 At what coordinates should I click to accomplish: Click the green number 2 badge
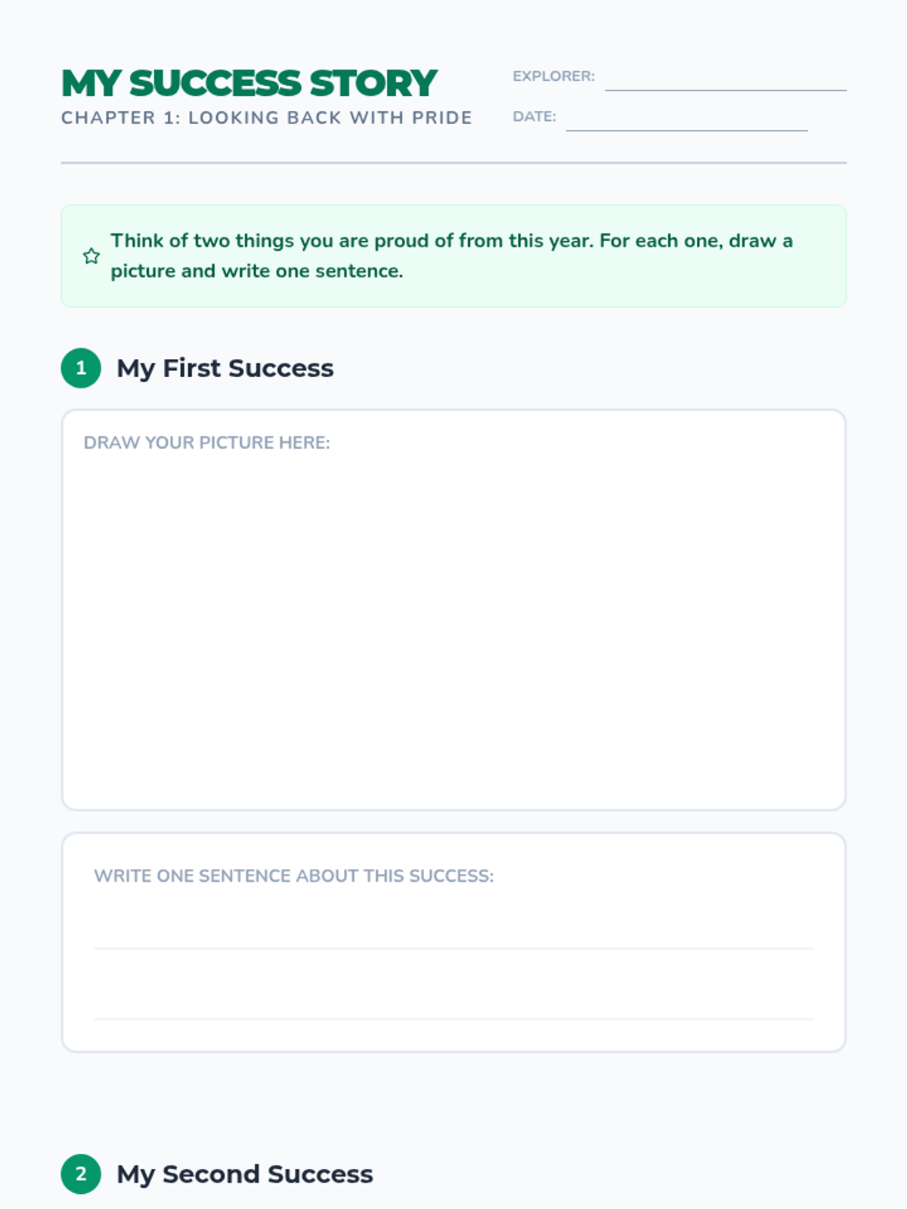coord(81,1174)
